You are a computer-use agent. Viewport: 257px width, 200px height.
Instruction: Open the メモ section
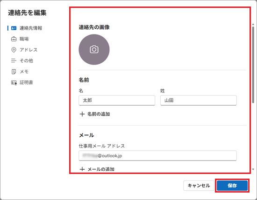pos(20,72)
